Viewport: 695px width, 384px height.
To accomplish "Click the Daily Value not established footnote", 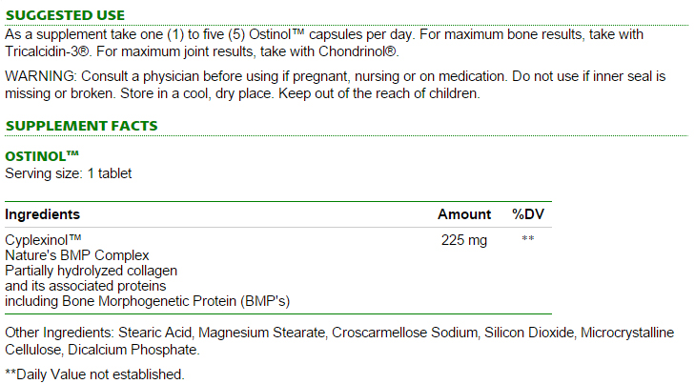I will [x=94, y=374].
